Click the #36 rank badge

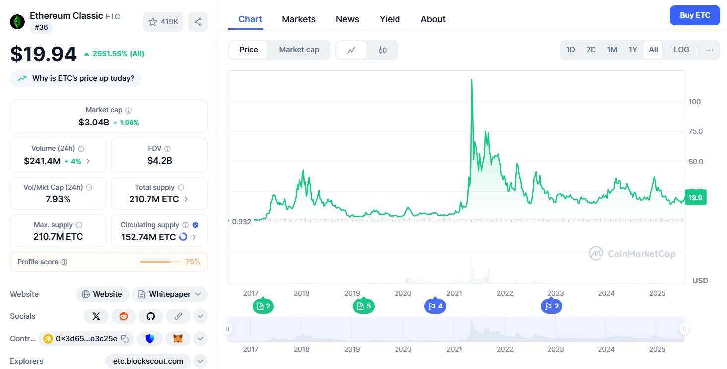coord(41,27)
